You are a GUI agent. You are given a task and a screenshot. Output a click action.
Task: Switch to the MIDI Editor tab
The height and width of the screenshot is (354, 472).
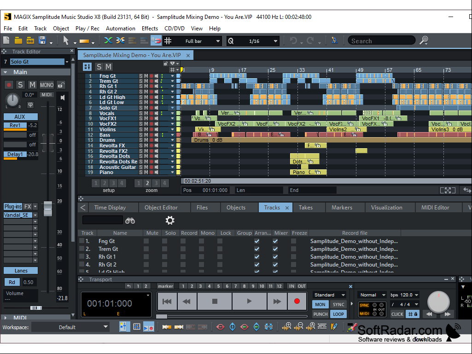point(435,208)
